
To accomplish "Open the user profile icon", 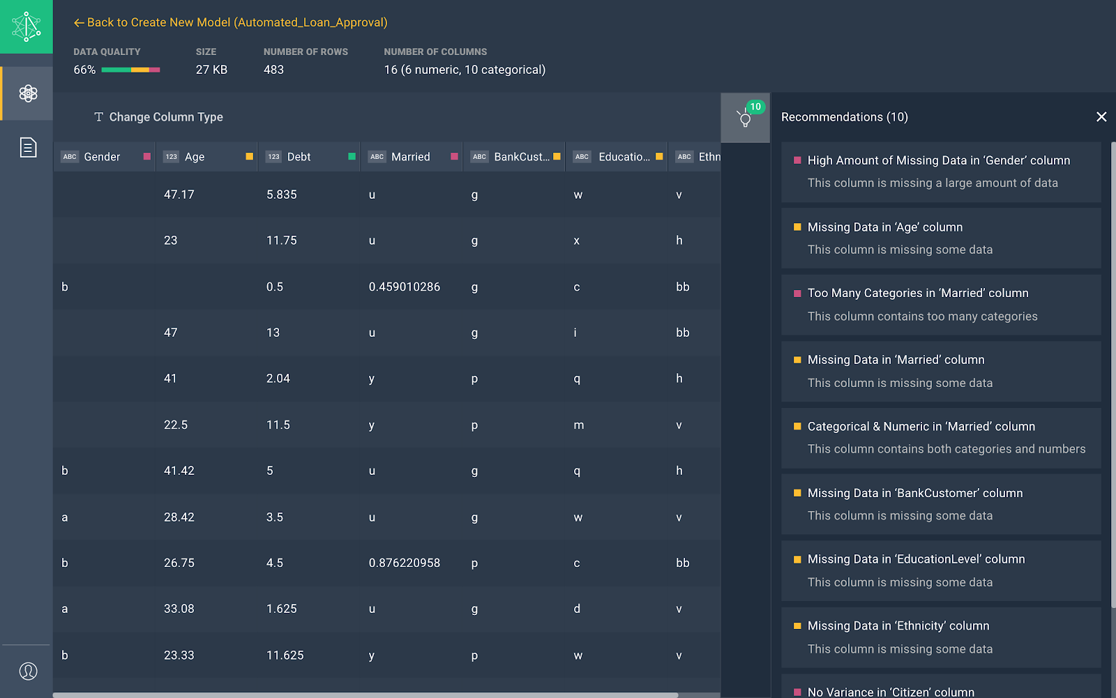I will coord(28,671).
